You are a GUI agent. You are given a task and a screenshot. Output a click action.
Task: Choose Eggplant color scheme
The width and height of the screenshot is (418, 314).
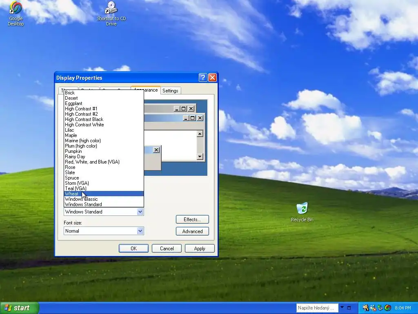tap(104, 103)
